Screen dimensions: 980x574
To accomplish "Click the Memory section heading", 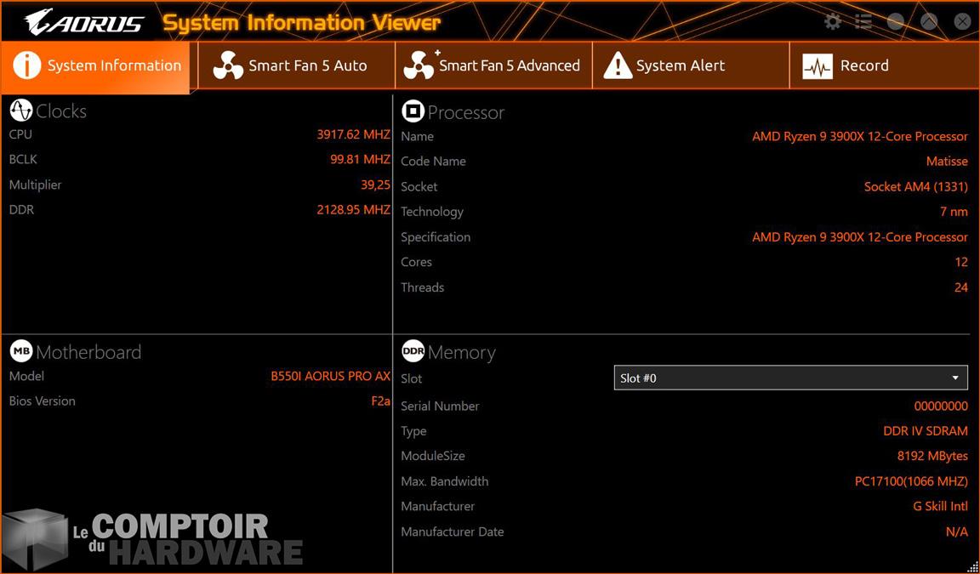I will [x=461, y=353].
